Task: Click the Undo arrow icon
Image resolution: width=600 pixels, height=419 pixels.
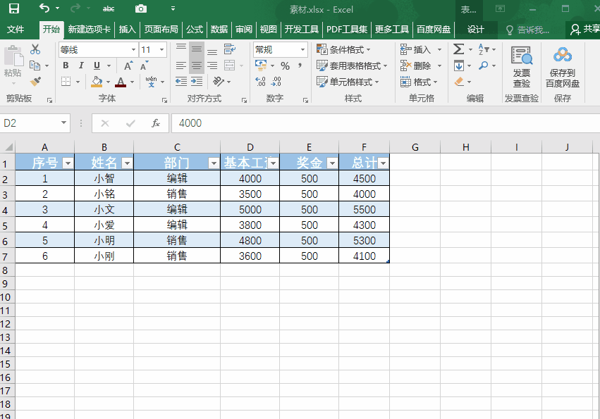Action: [44, 8]
